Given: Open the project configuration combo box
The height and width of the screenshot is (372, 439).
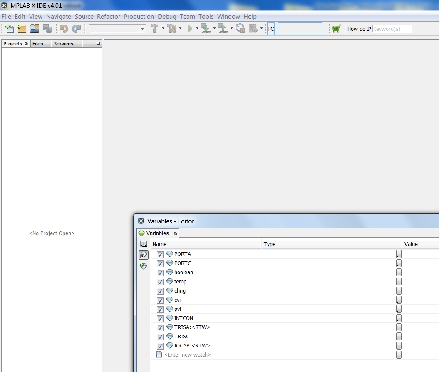Looking at the screenshot, I should 118,29.
